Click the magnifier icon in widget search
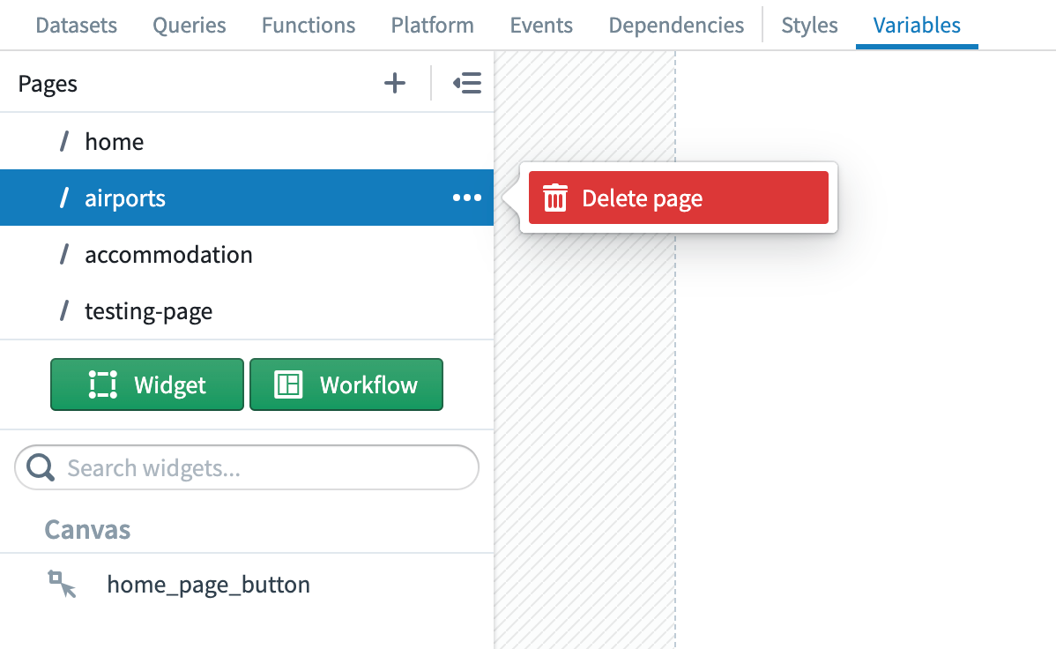1056x649 pixels. coord(41,467)
